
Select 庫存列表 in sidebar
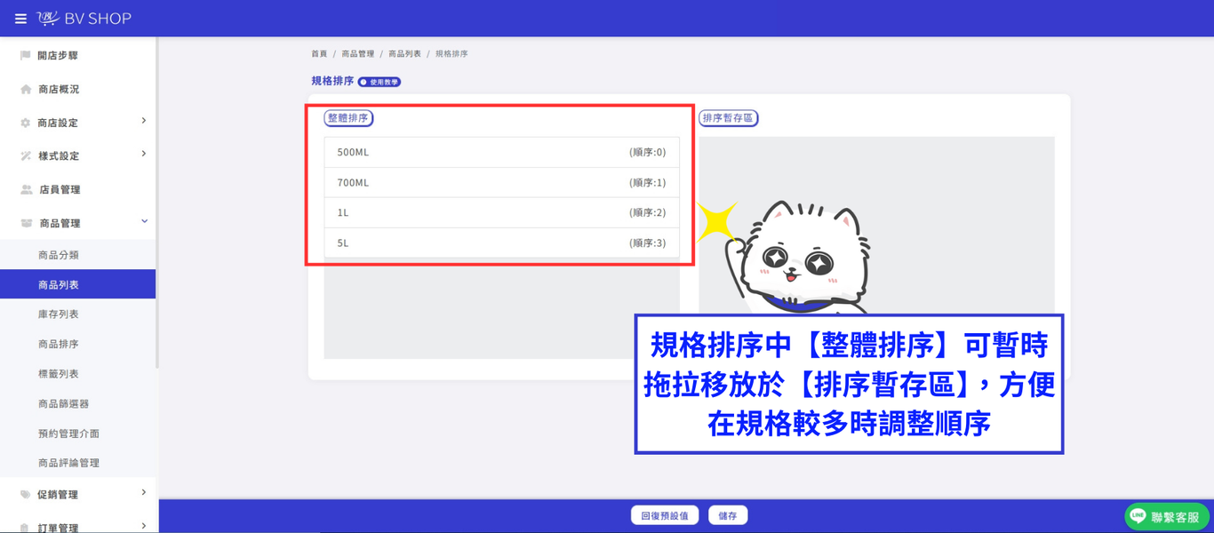coord(59,314)
